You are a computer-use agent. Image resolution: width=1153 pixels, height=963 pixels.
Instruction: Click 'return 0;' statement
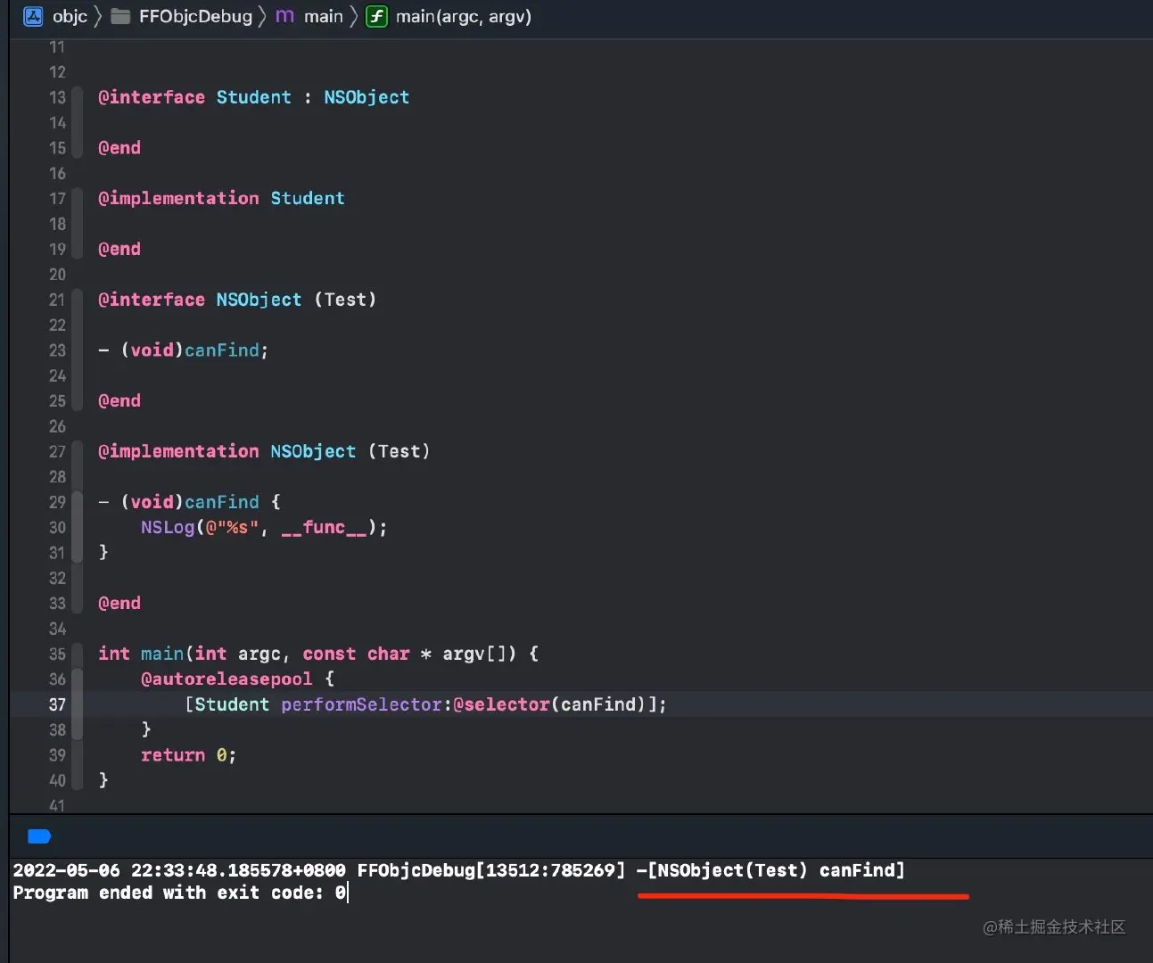(188, 755)
